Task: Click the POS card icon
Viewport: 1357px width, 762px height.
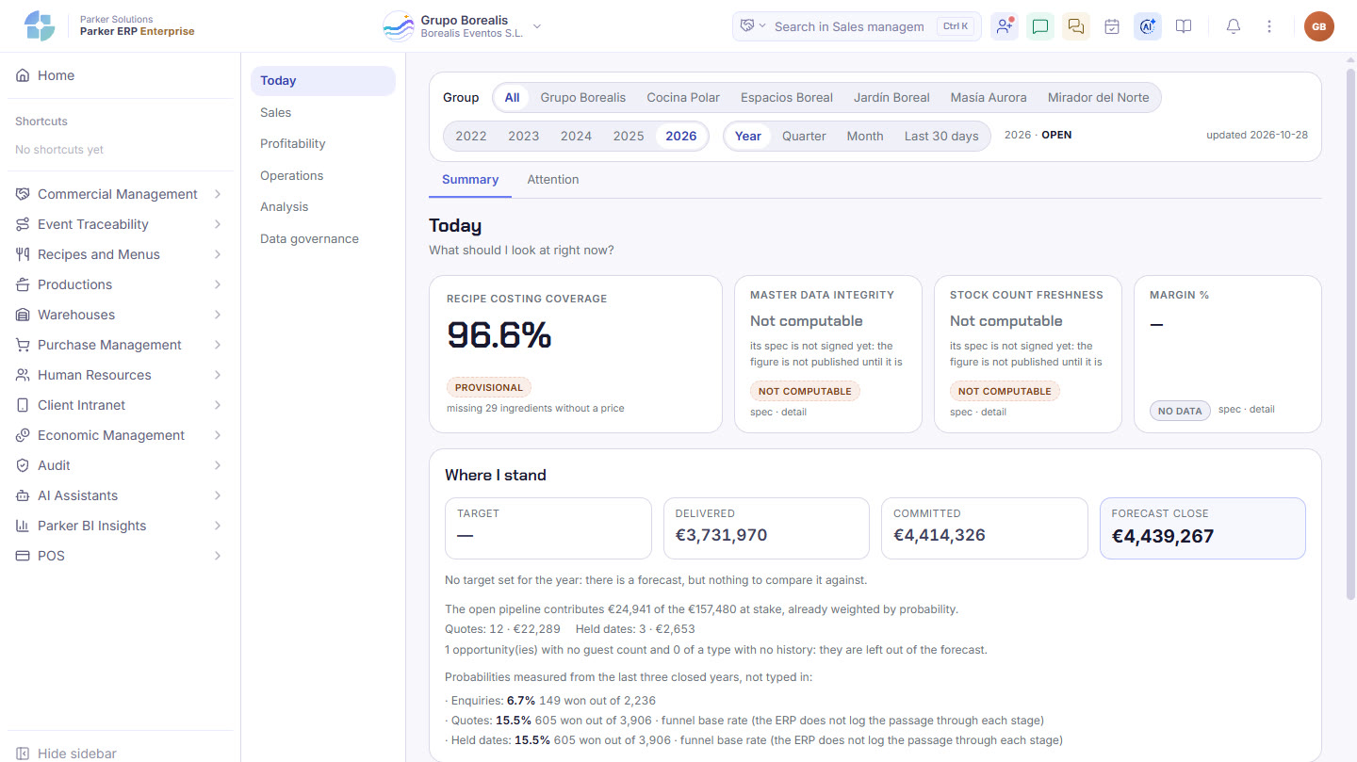Action: [x=23, y=556]
